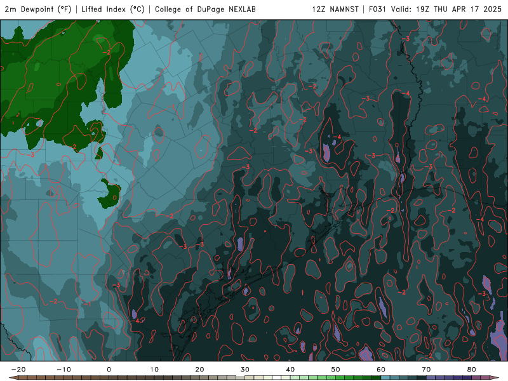The height and width of the screenshot is (381, 508).
Task: Click the "Lifted Index (°C)" title label
Action: tap(113, 9)
